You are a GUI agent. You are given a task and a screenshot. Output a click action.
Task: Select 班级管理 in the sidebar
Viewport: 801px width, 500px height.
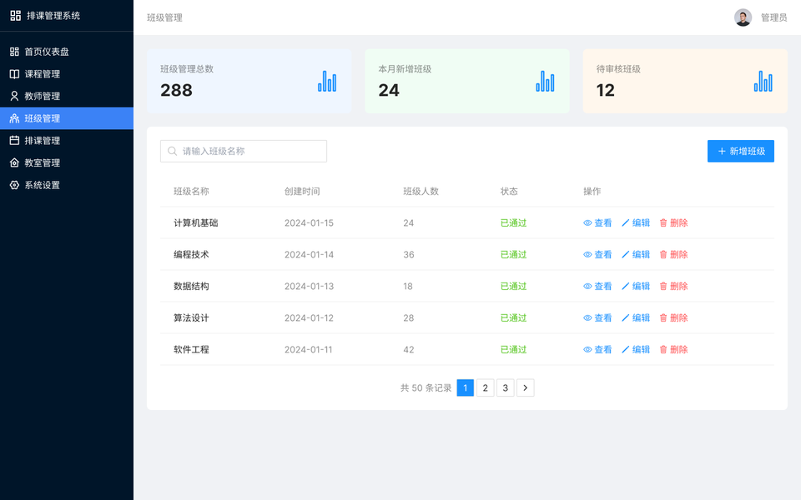pos(67,118)
